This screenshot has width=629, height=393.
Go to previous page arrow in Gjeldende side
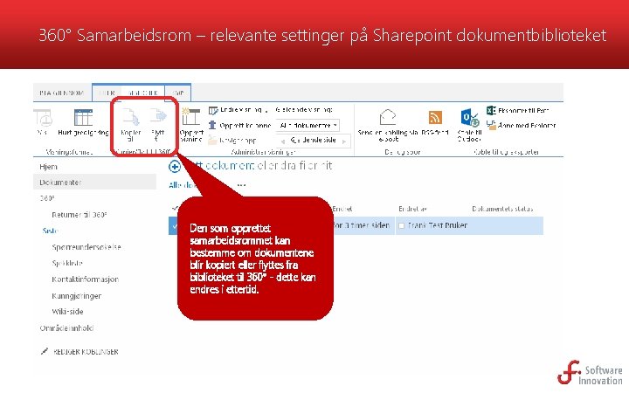282,141
